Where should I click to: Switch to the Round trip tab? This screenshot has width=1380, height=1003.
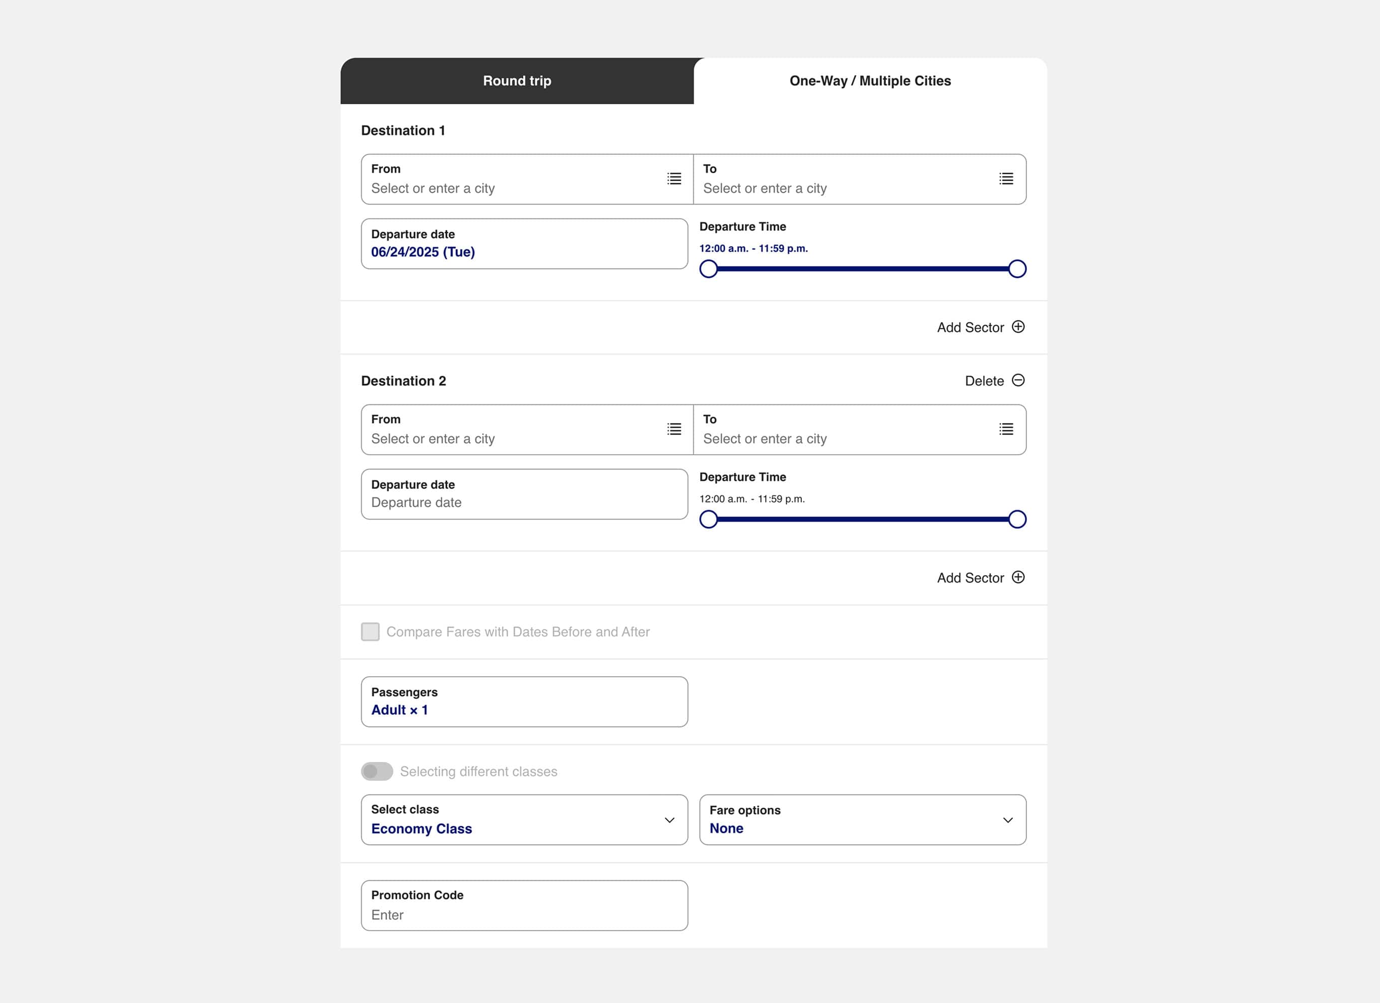517,81
